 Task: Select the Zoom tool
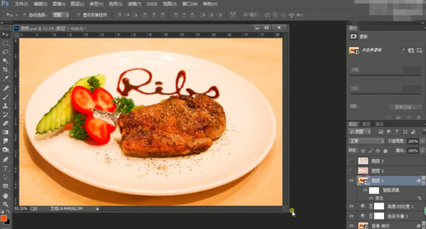(5, 204)
